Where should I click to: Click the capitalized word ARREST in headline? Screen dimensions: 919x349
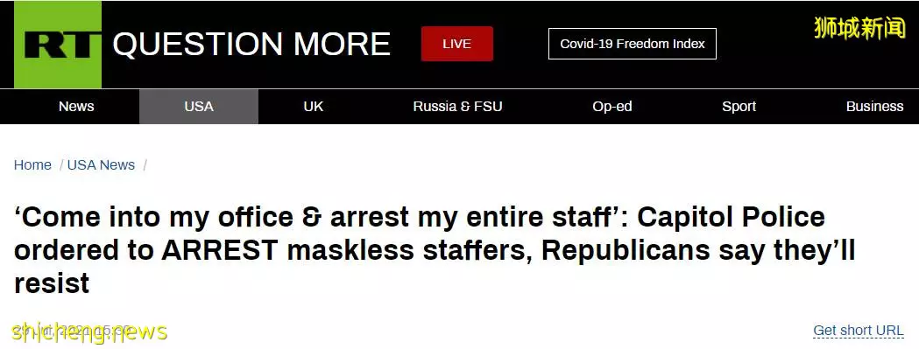click(220, 251)
